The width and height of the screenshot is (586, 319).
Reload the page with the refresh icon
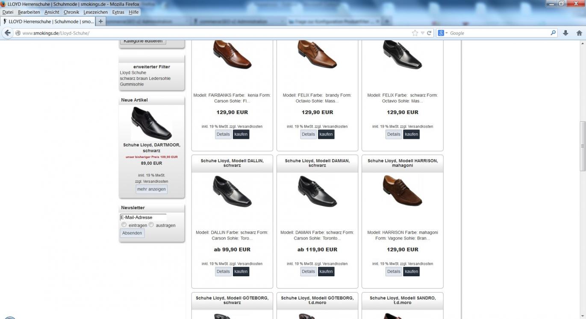(429, 33)
